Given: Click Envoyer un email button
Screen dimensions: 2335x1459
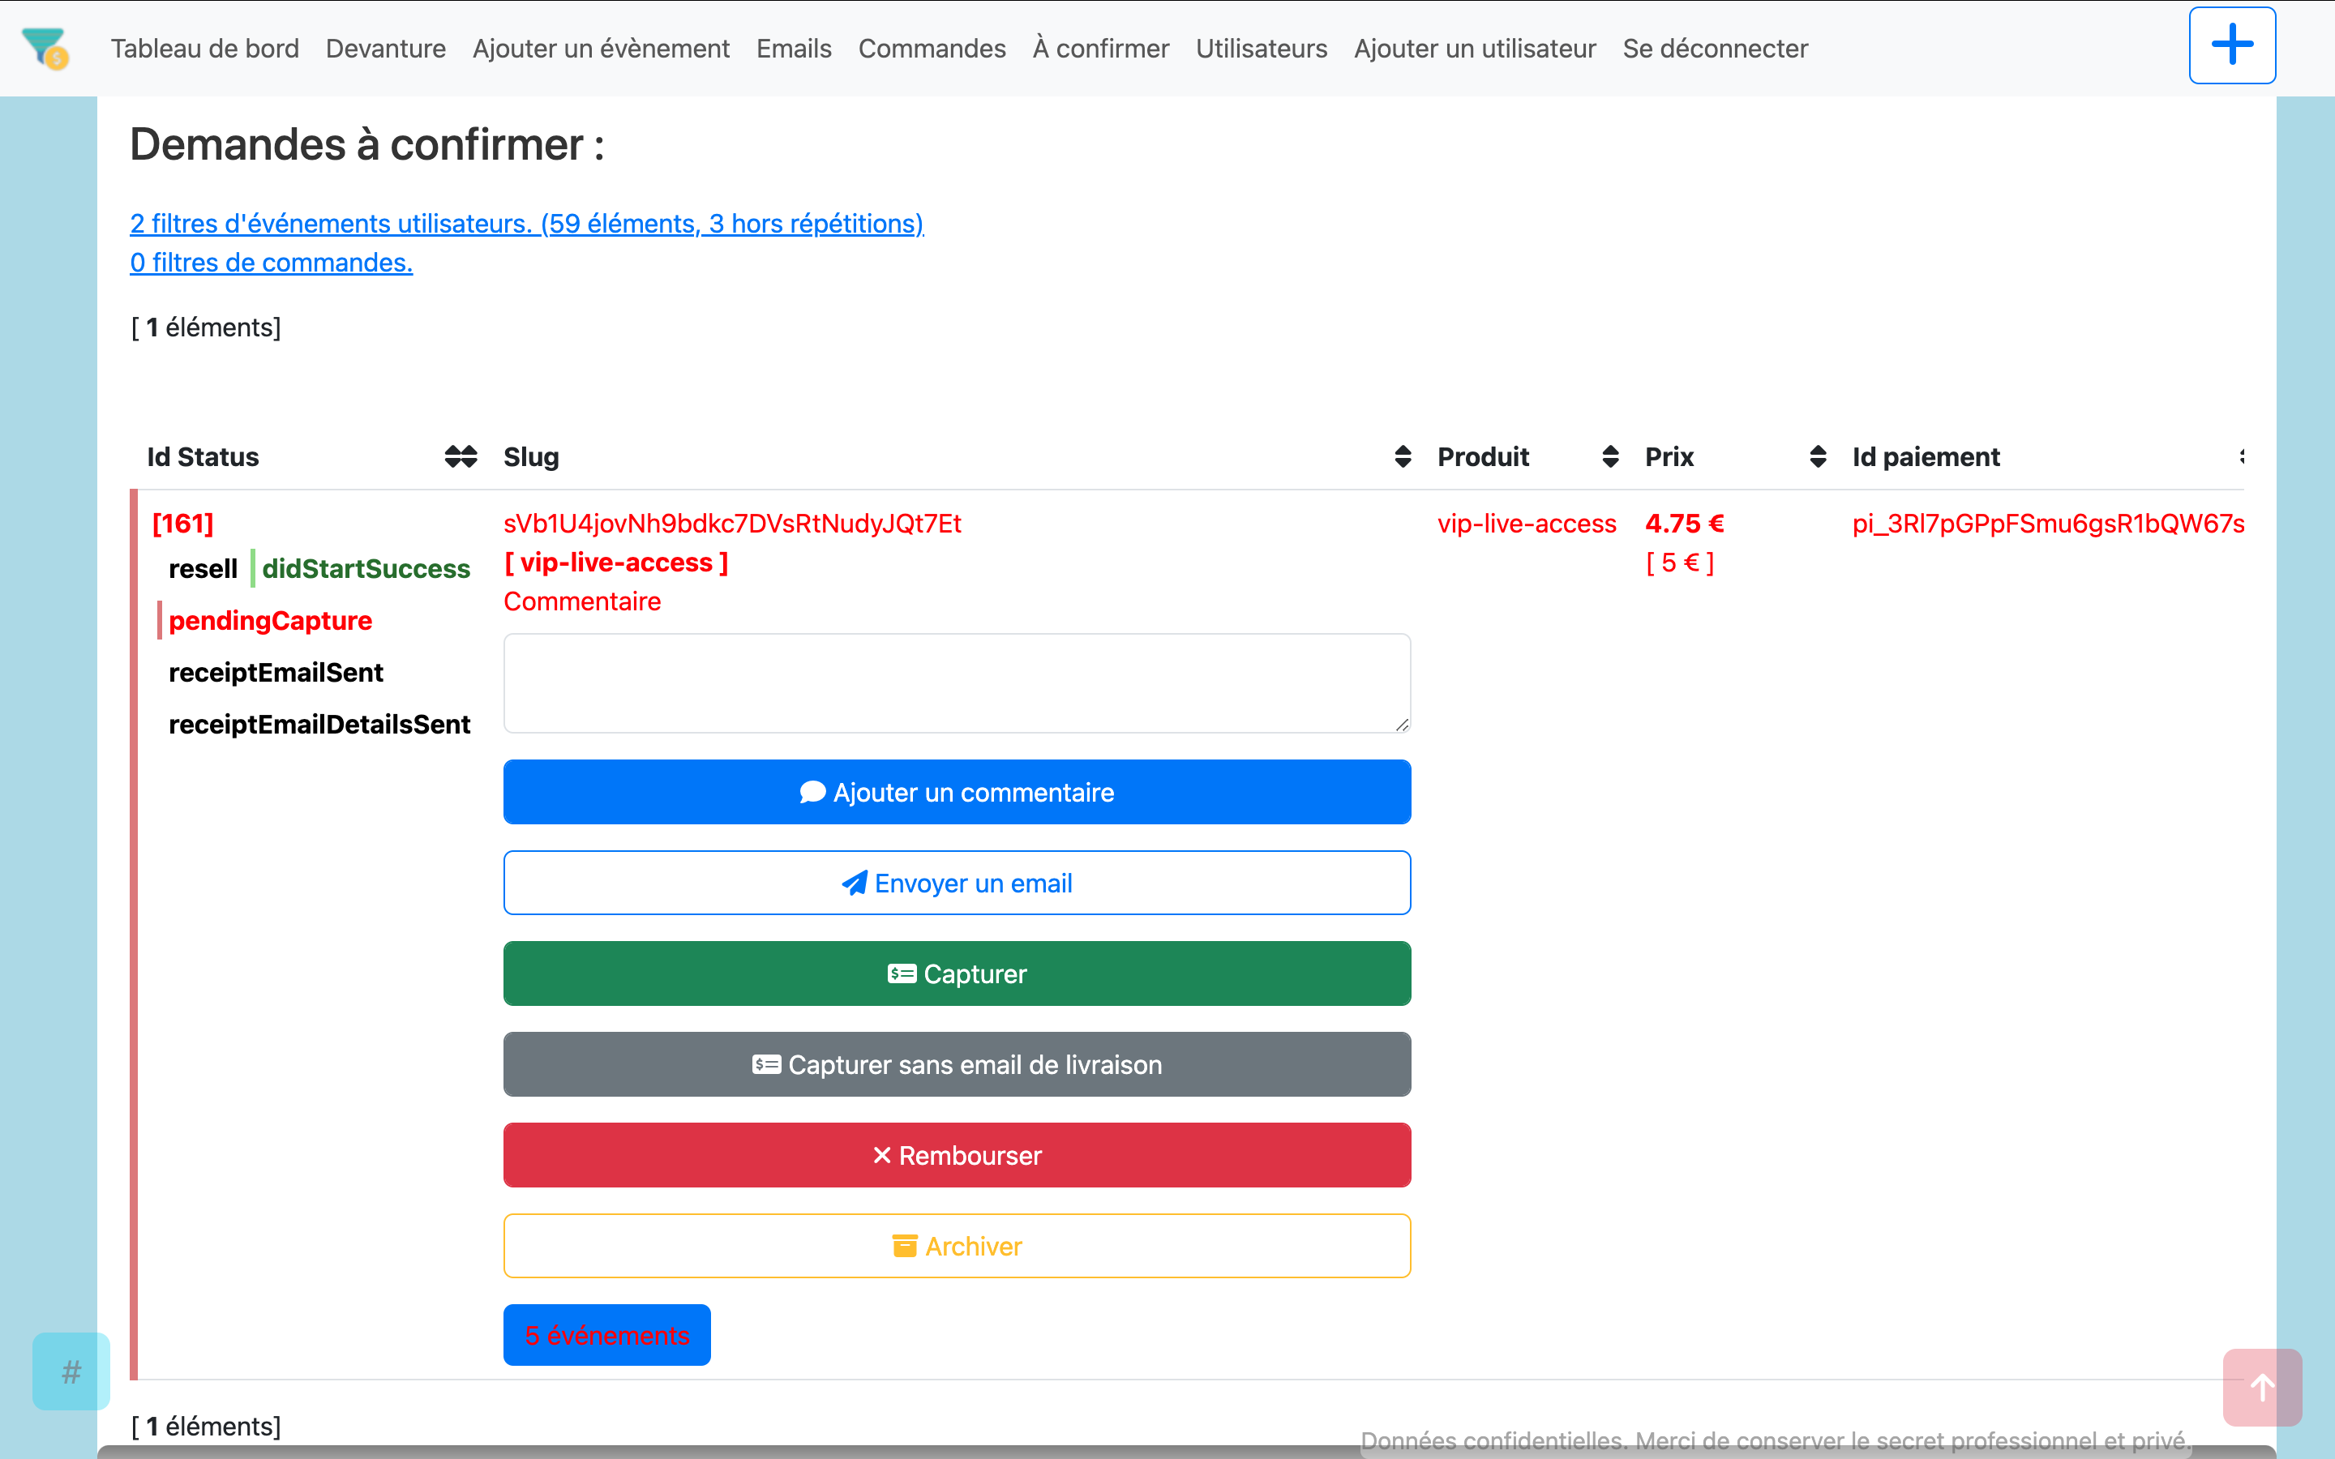Looking at the screenshot, I should (956, 882).
